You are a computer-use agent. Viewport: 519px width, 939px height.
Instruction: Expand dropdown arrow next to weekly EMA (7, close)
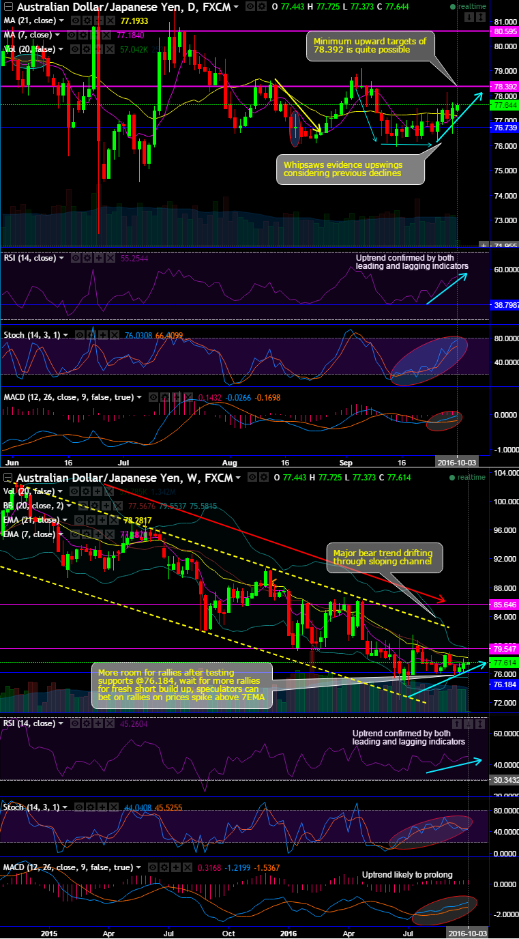click(61, 534)
